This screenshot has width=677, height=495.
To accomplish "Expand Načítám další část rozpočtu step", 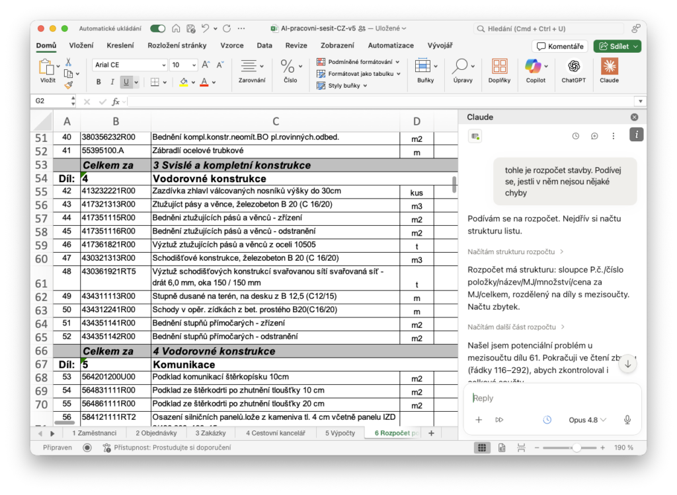I will pos(516,327).
